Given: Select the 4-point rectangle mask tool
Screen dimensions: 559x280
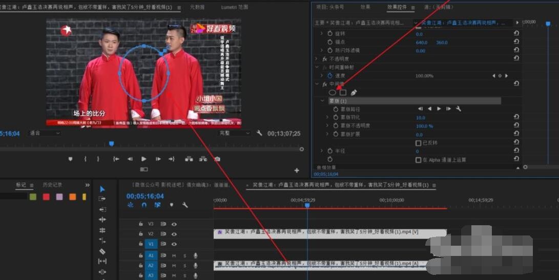Looking at the screenshot, I should coord(343,93).
